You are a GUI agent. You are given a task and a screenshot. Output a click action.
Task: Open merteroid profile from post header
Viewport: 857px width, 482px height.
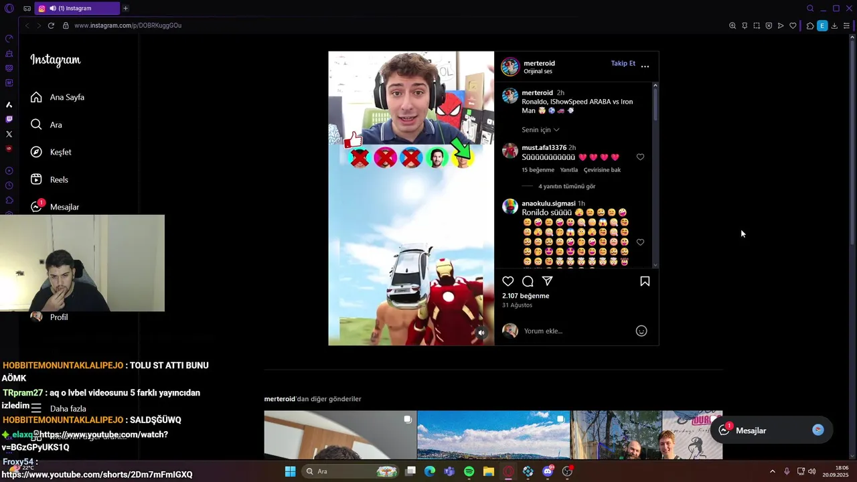(x=539, y=63)
